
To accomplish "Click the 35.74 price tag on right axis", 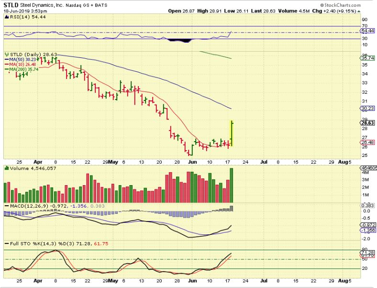I will point(367,58).
